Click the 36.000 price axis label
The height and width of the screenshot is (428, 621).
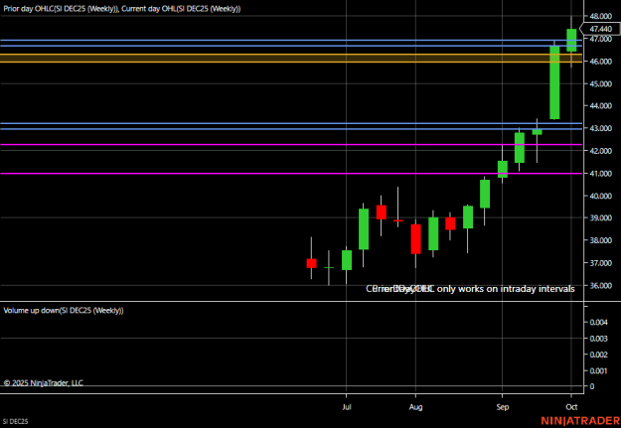(600, 286)
